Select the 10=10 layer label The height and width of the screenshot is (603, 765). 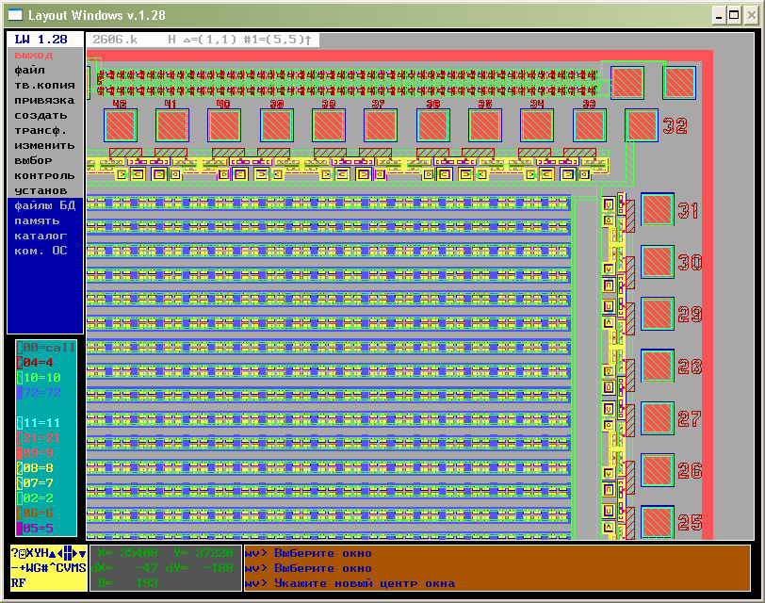pyautogui.click(x=42, y=378)
